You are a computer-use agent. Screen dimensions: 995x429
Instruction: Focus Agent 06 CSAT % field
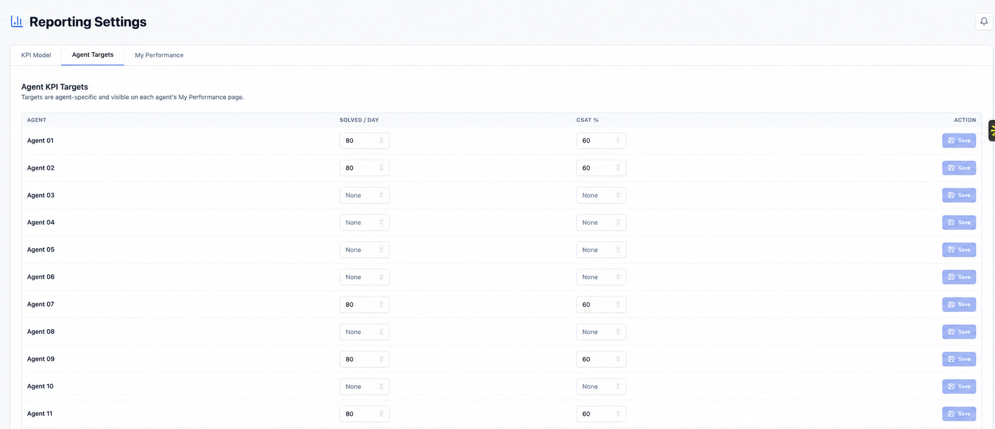point(601,277)
